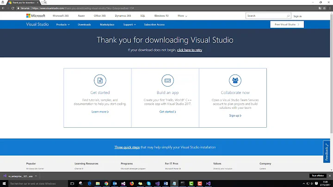
Task: Click the Get started document icon
Action: pyautogui.click(x=100, y=81)
